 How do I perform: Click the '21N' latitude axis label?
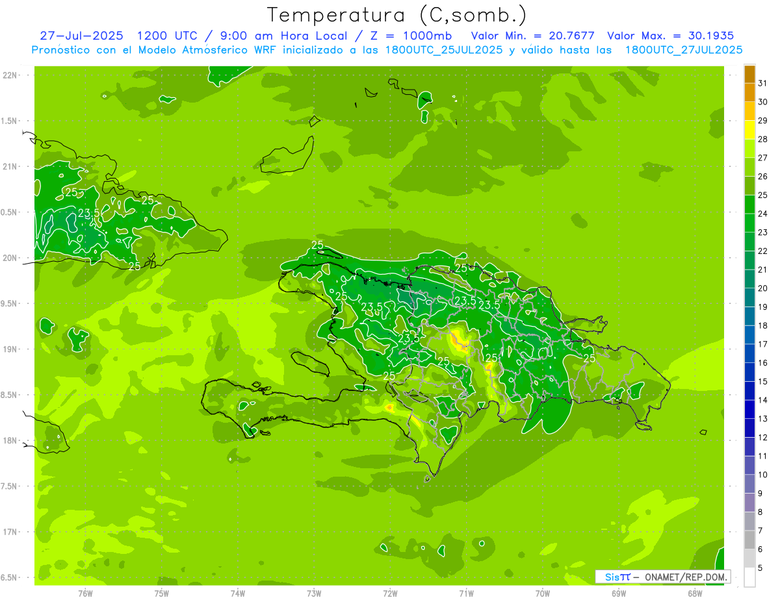pyautogui.click(x=10, y=167)
